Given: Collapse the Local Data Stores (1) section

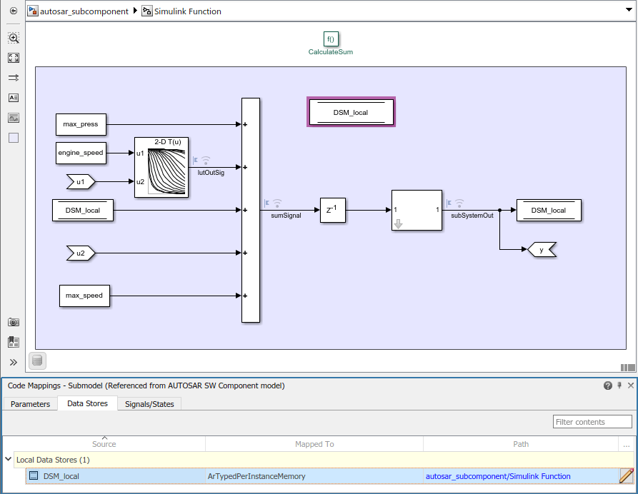Looking at the screenshot, I should [8, 459].
